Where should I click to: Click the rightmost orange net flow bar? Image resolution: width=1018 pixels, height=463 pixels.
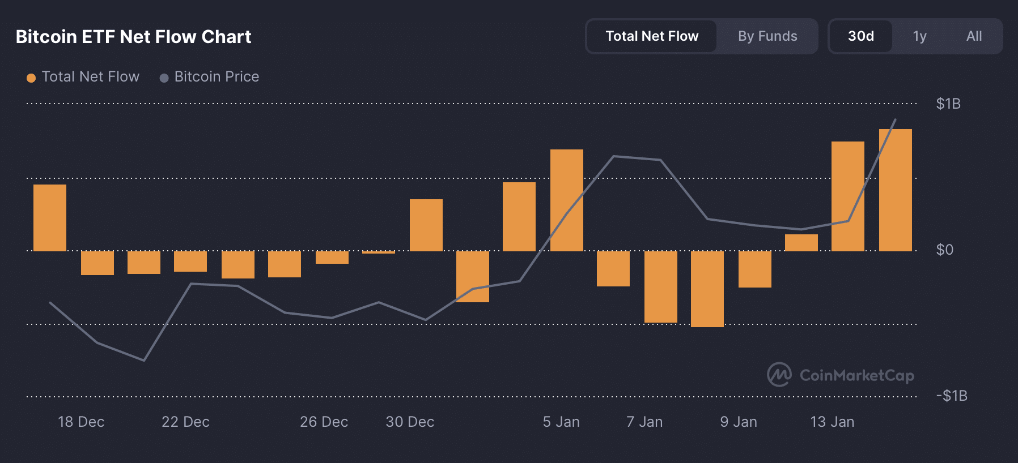(896, 190)
